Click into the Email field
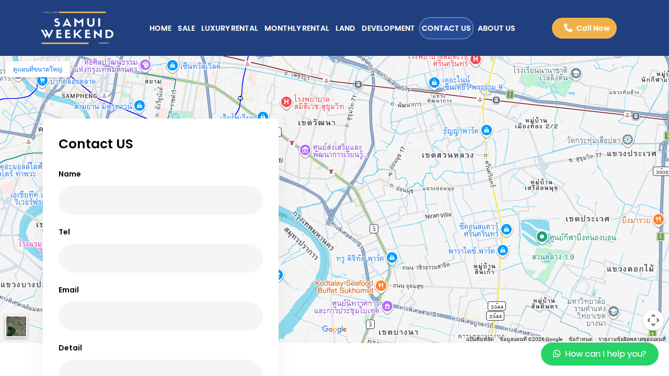The width and height of the screenshot is (669, 376). coord(160,316)
